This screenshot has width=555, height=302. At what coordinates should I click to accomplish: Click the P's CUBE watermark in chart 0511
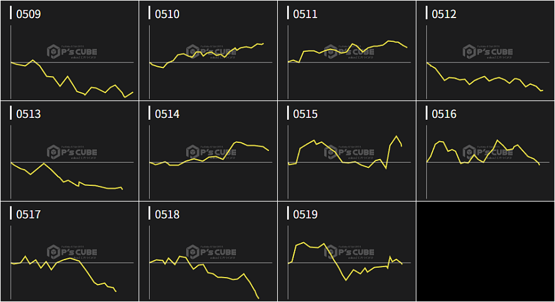pos(350,51)
